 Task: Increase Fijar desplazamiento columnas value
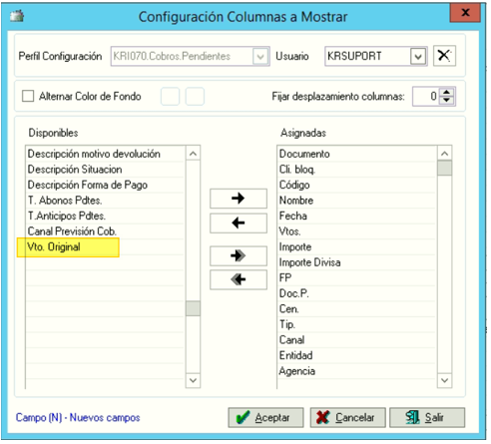pyautogui.click(x=447, y=92)
